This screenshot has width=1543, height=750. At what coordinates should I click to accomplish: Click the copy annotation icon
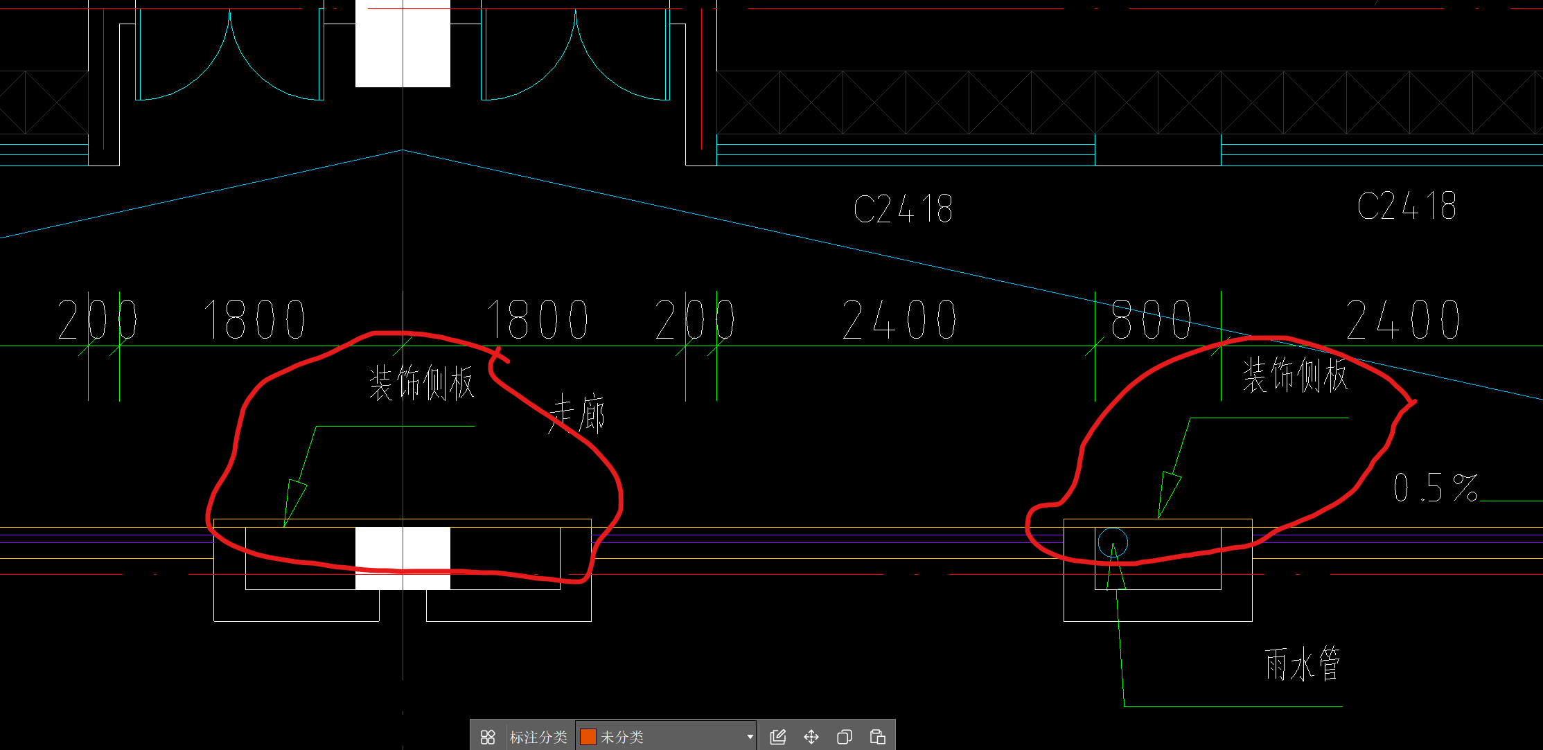[845, 737]
